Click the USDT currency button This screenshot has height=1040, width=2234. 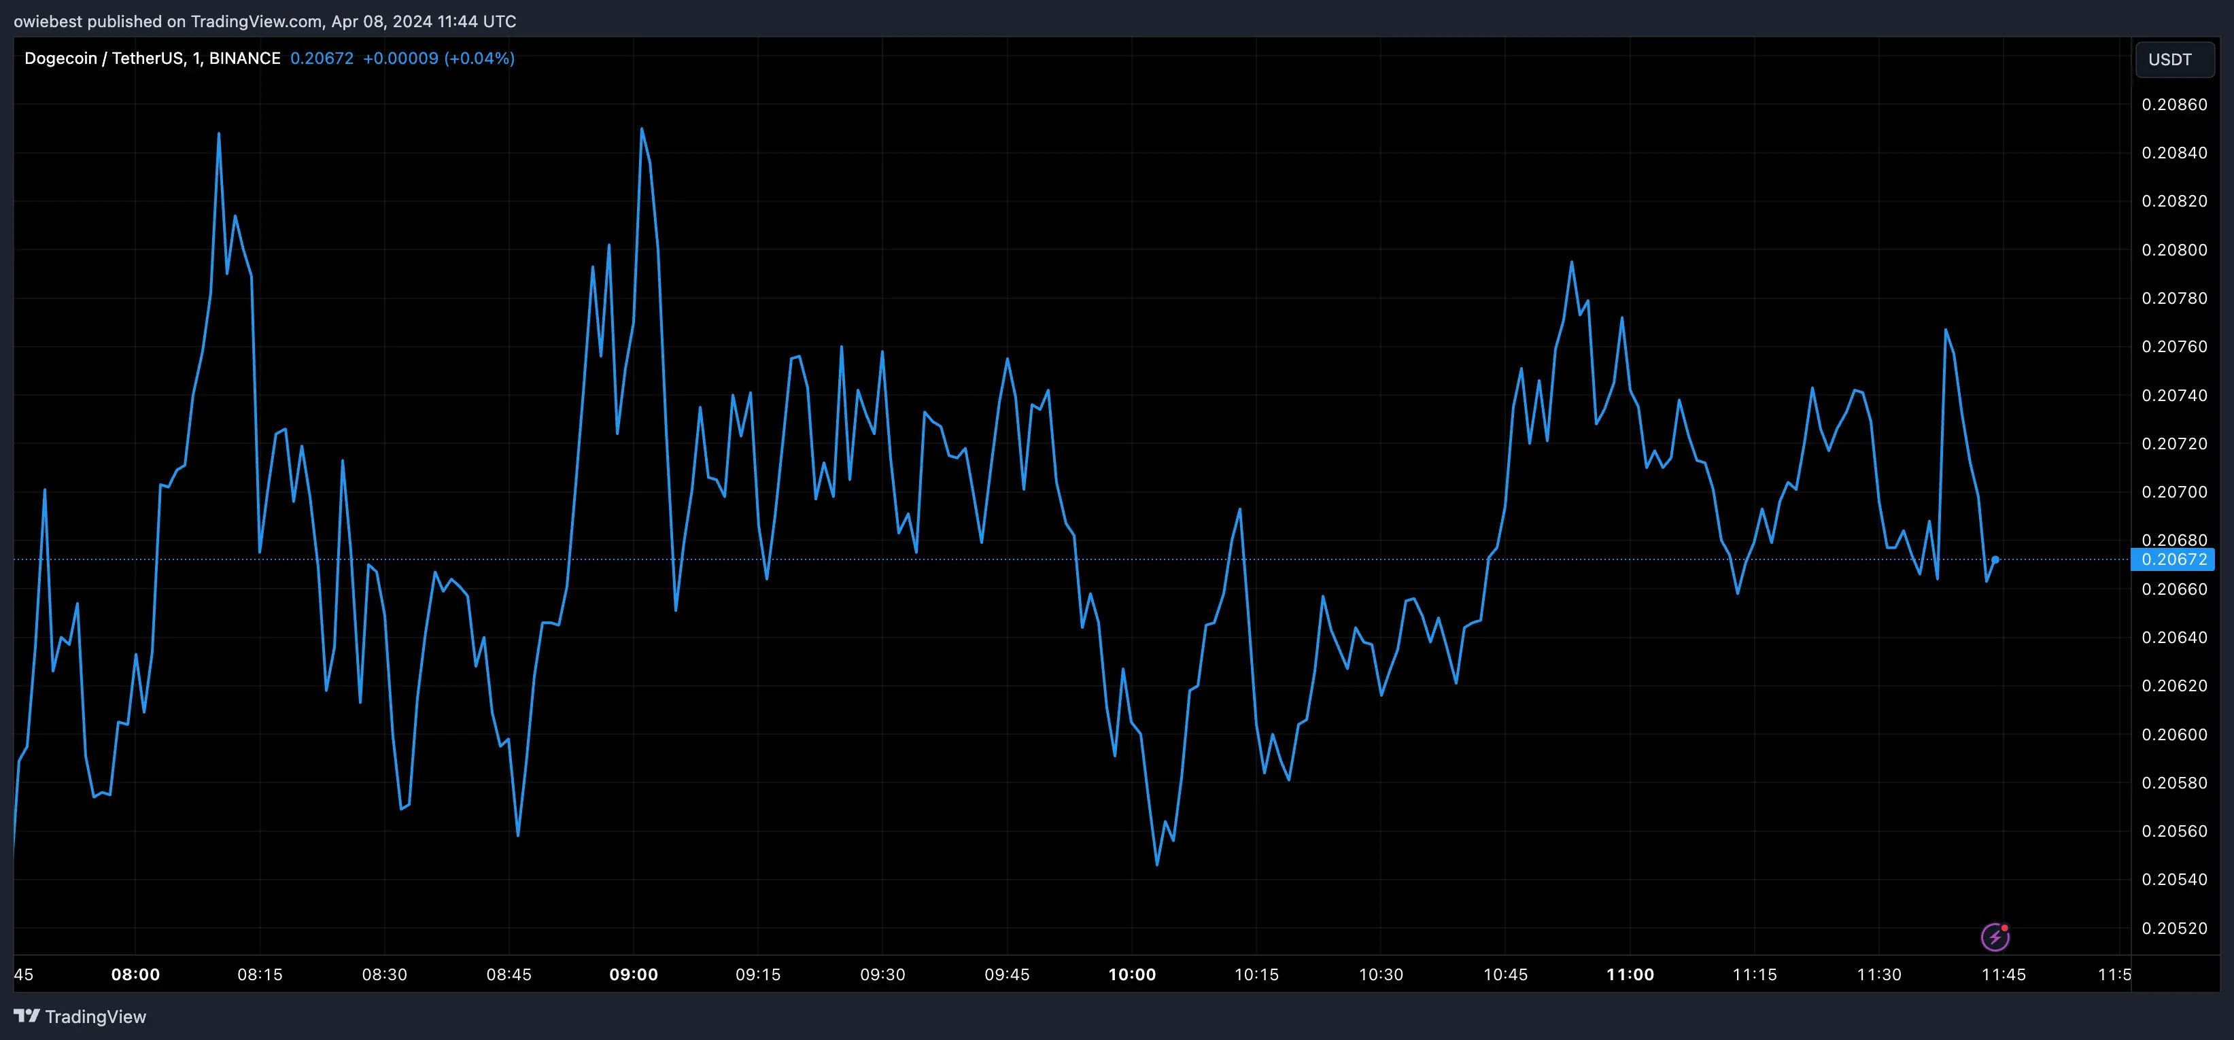pos(2173,59)
